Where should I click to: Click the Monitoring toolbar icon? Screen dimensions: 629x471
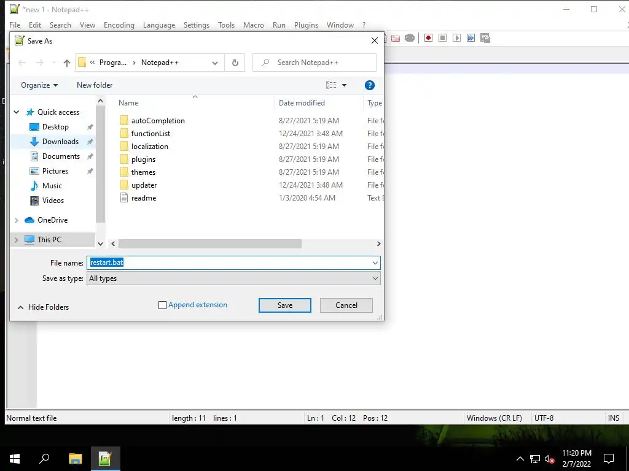[410, 38]
